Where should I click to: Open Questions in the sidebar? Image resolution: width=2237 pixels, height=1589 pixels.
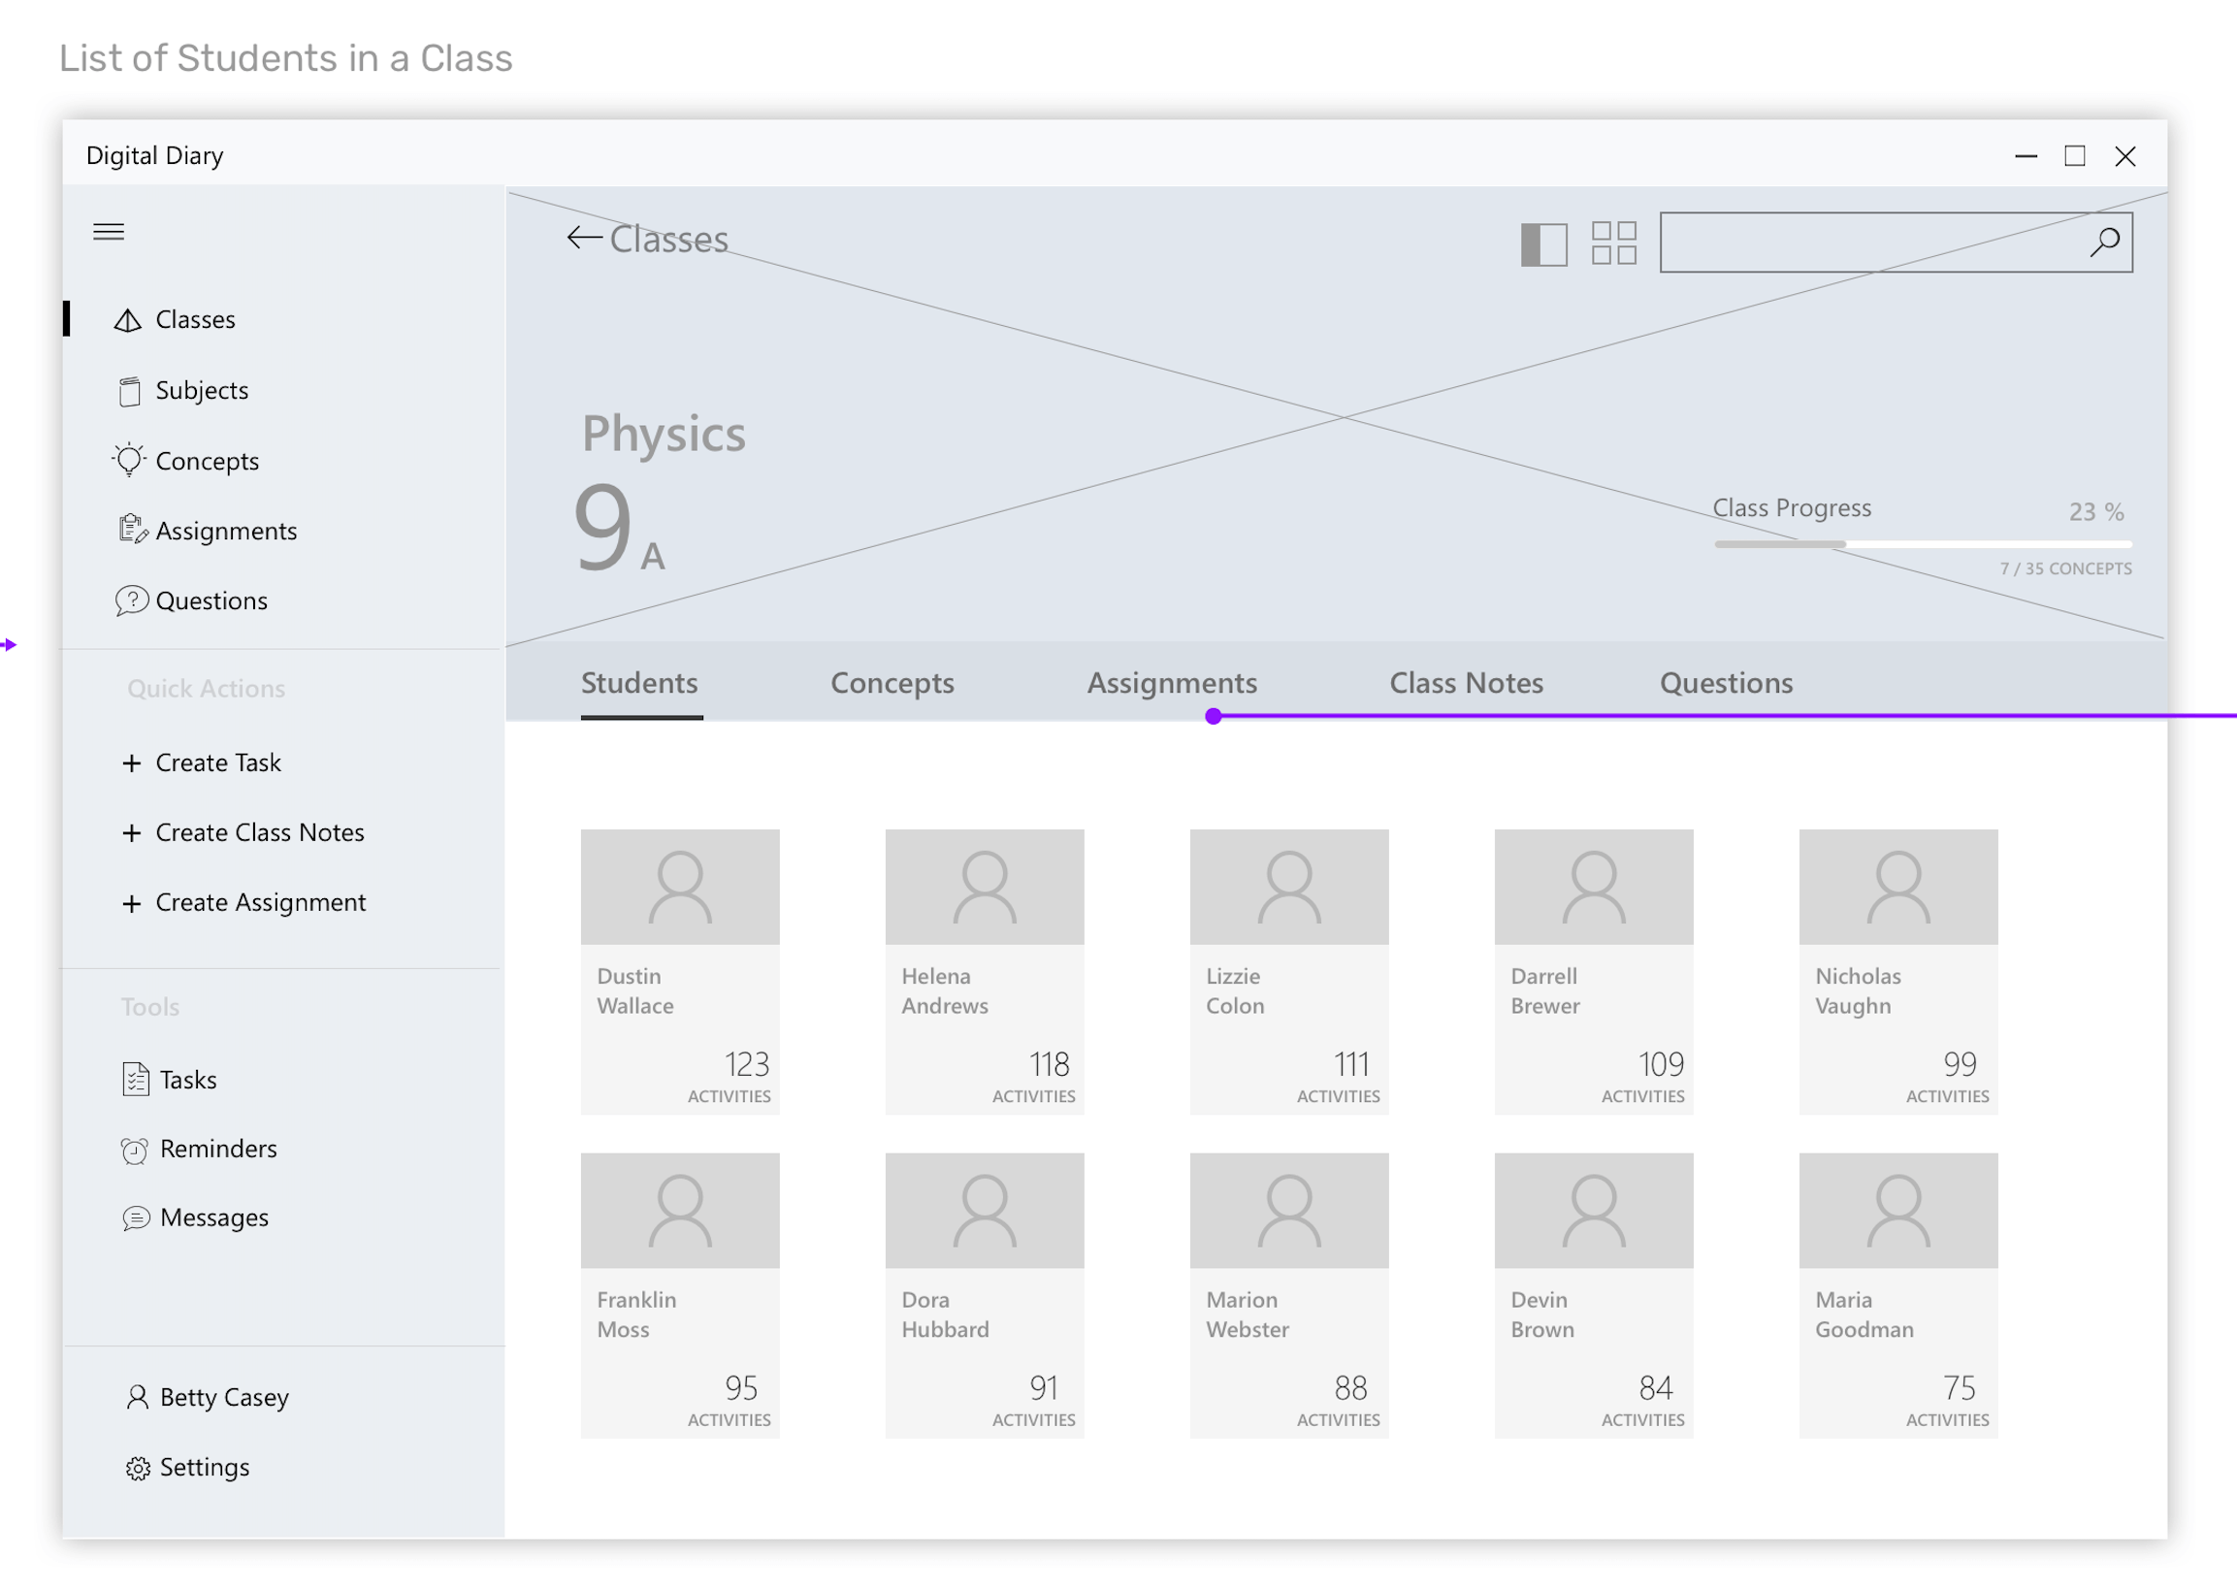point(211,600)
